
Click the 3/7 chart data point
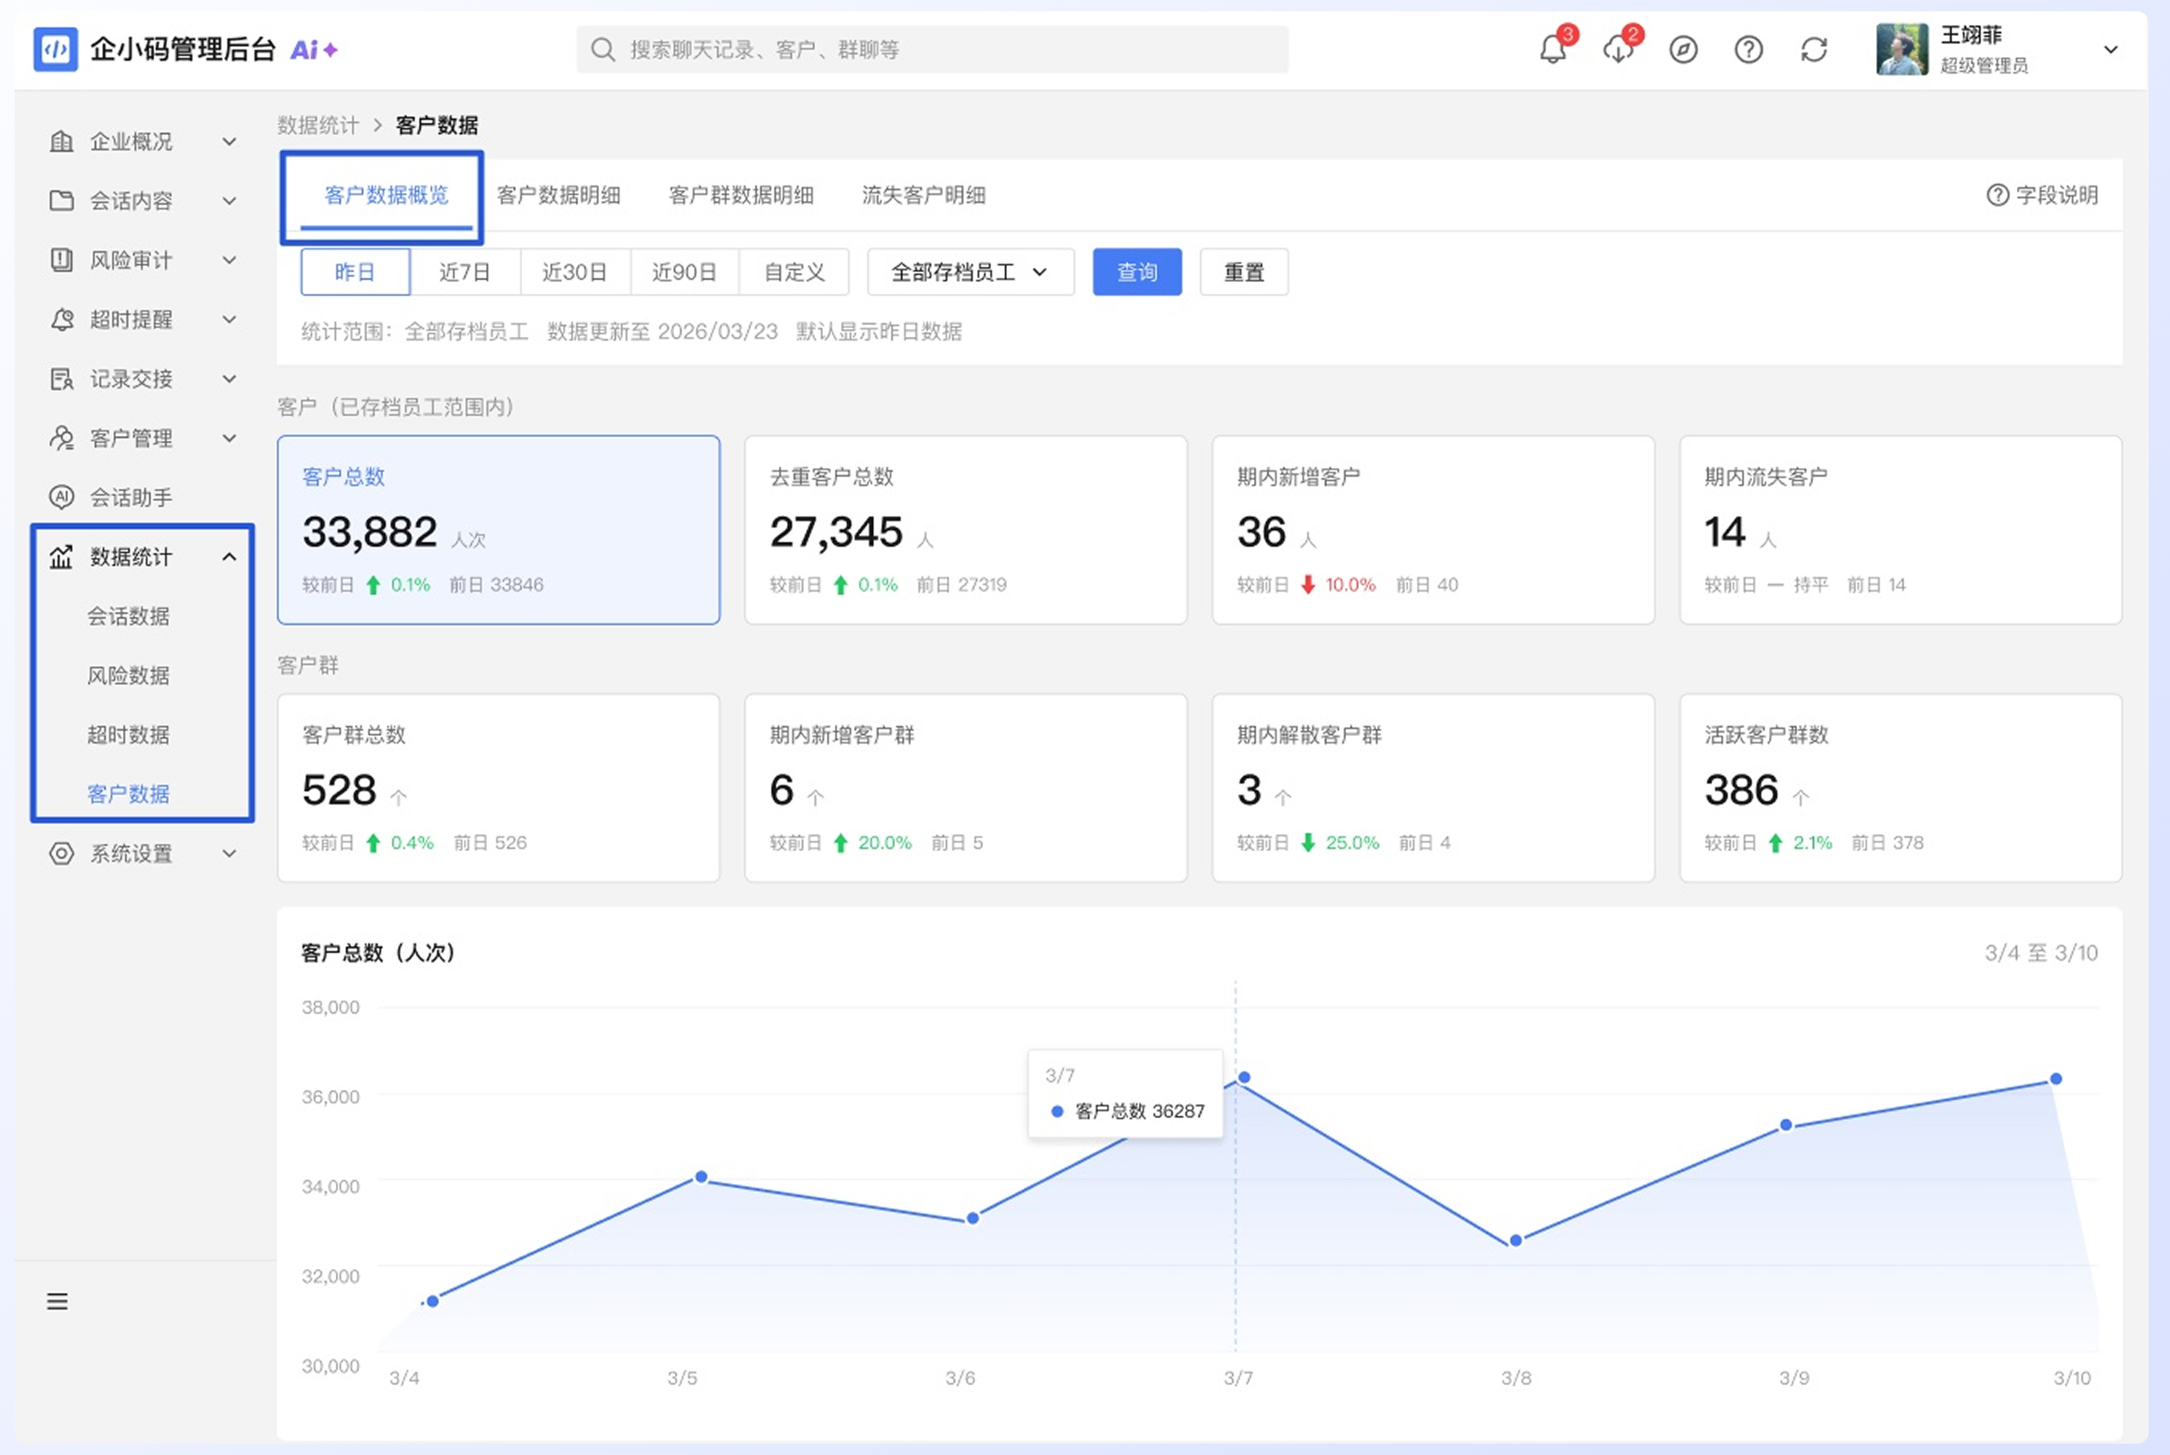coord(1244,1077)
